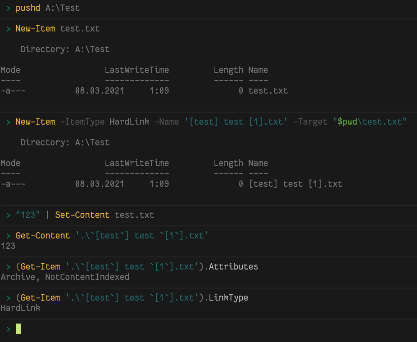The height and width of the screenshot is (342, 417).
Task: Click the 'Set-Content' command text
Action: pos(82,215)
